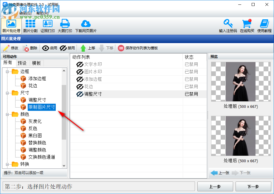
Task: Select the 添加边框 tree action
Action: point(37,78)
